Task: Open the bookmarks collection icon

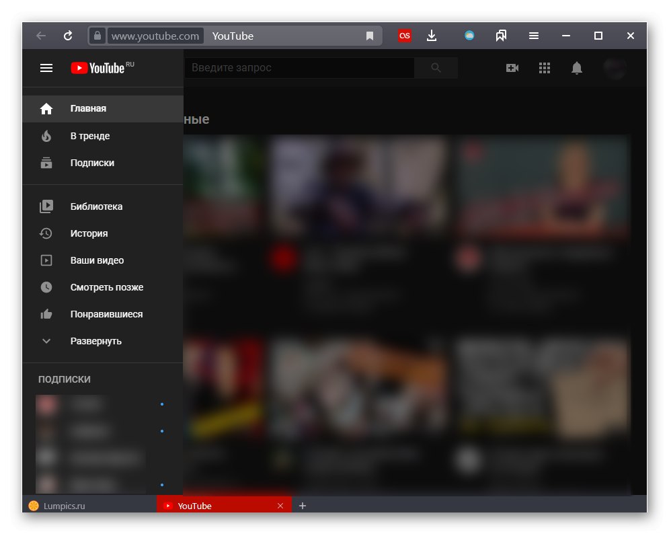Action: point(502,36)
